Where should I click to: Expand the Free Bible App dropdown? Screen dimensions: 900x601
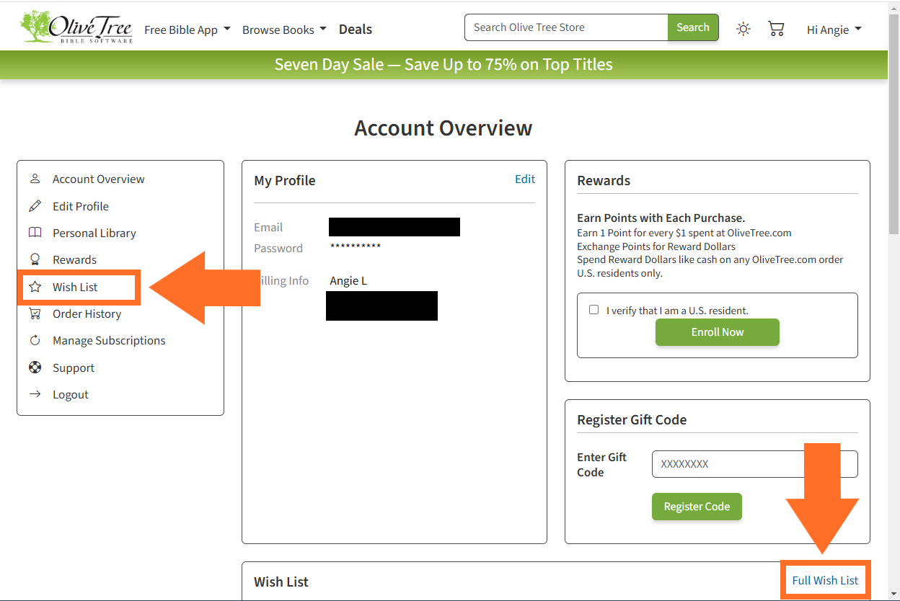click(x=187, y=30)
